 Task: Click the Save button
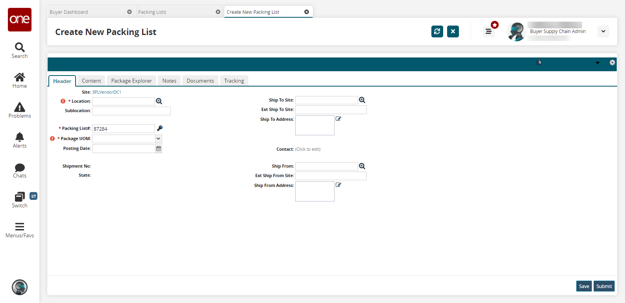[584, 286]
